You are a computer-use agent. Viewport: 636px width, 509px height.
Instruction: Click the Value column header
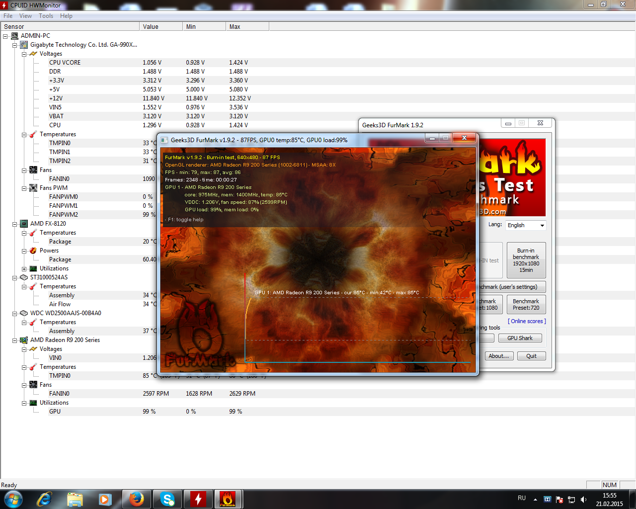(x=161, y=27)
